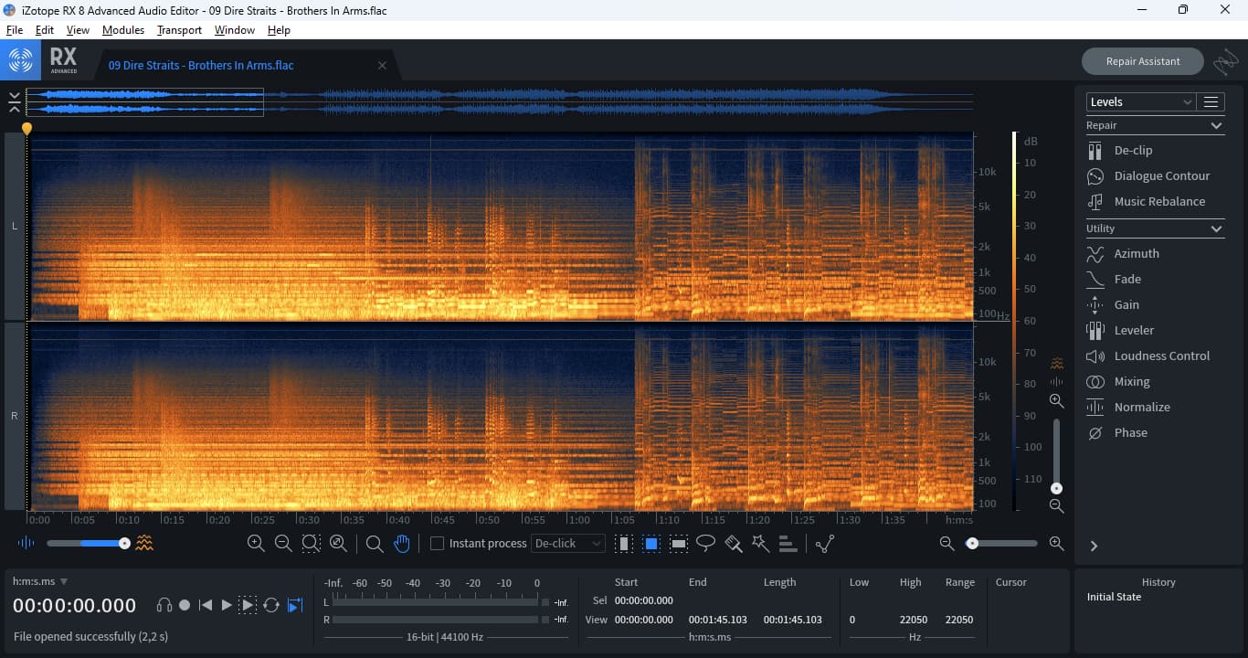Open the Modules menu
This screenshot has width=1248, height=658.
click(122, 30)
